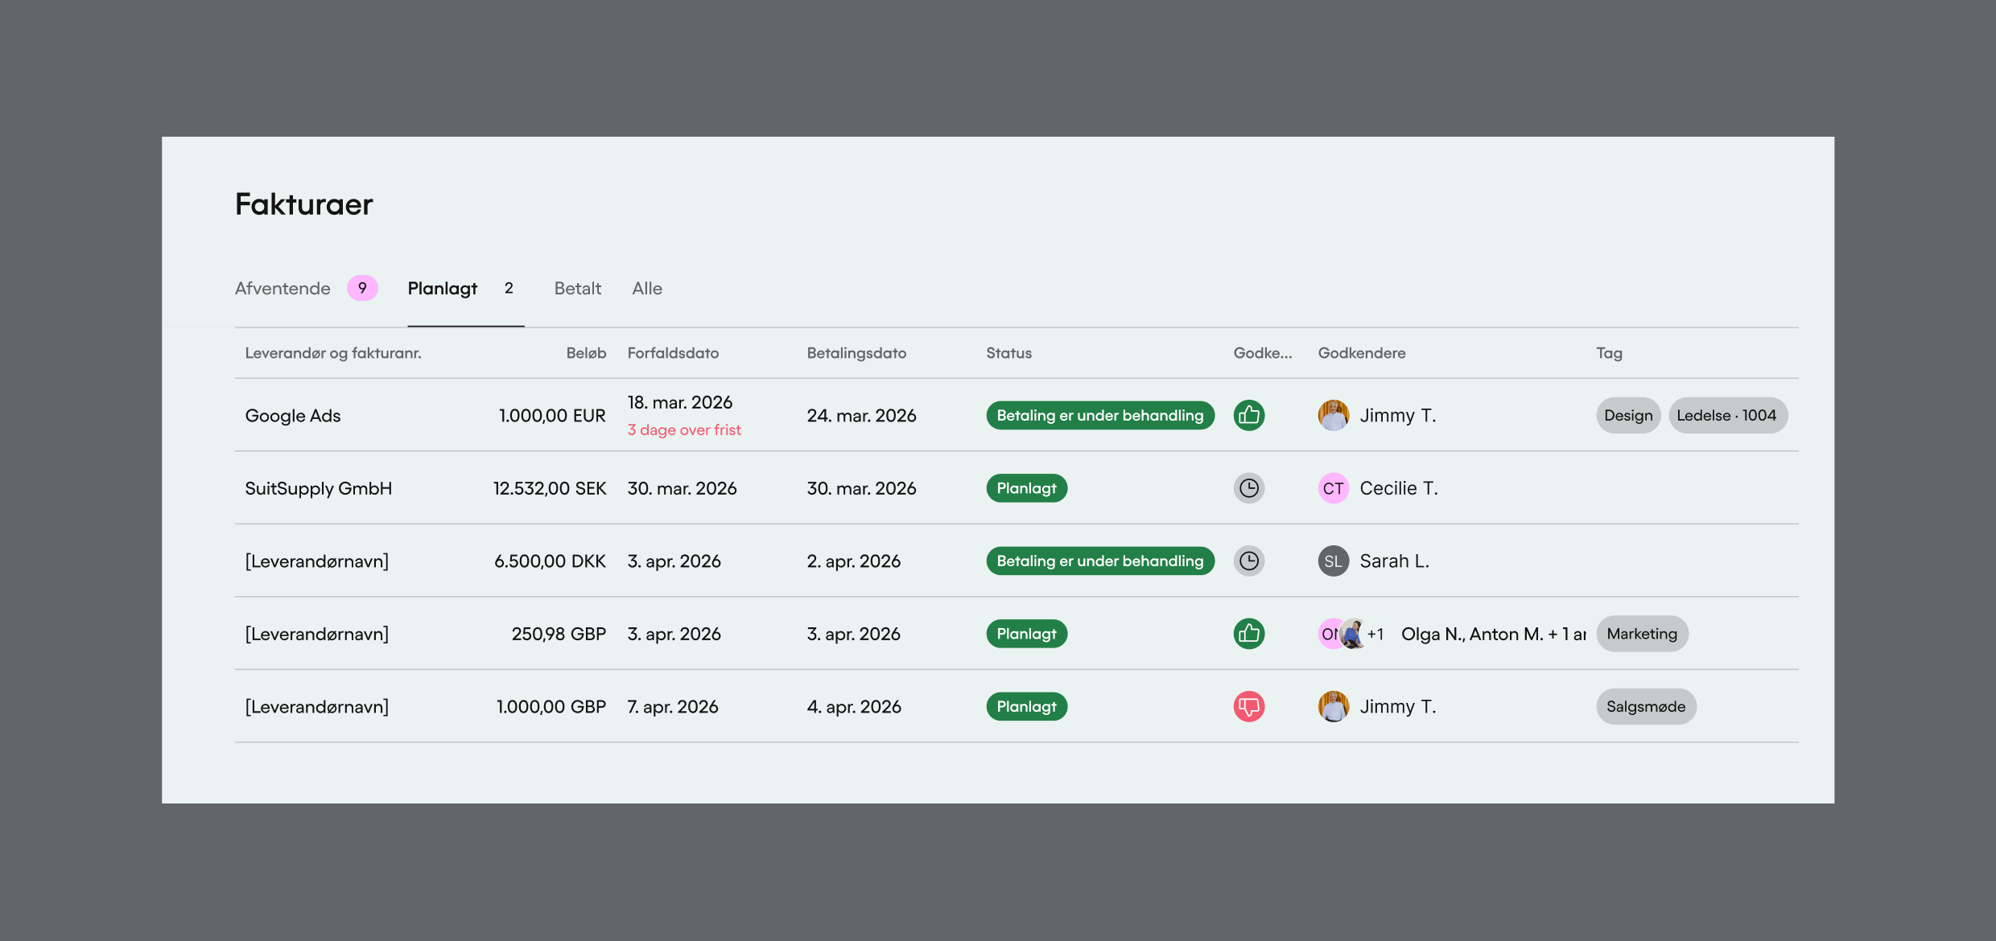Click the Fakturaer page heading
Screen dimensions: 1996x941
[x=304, y=204]
